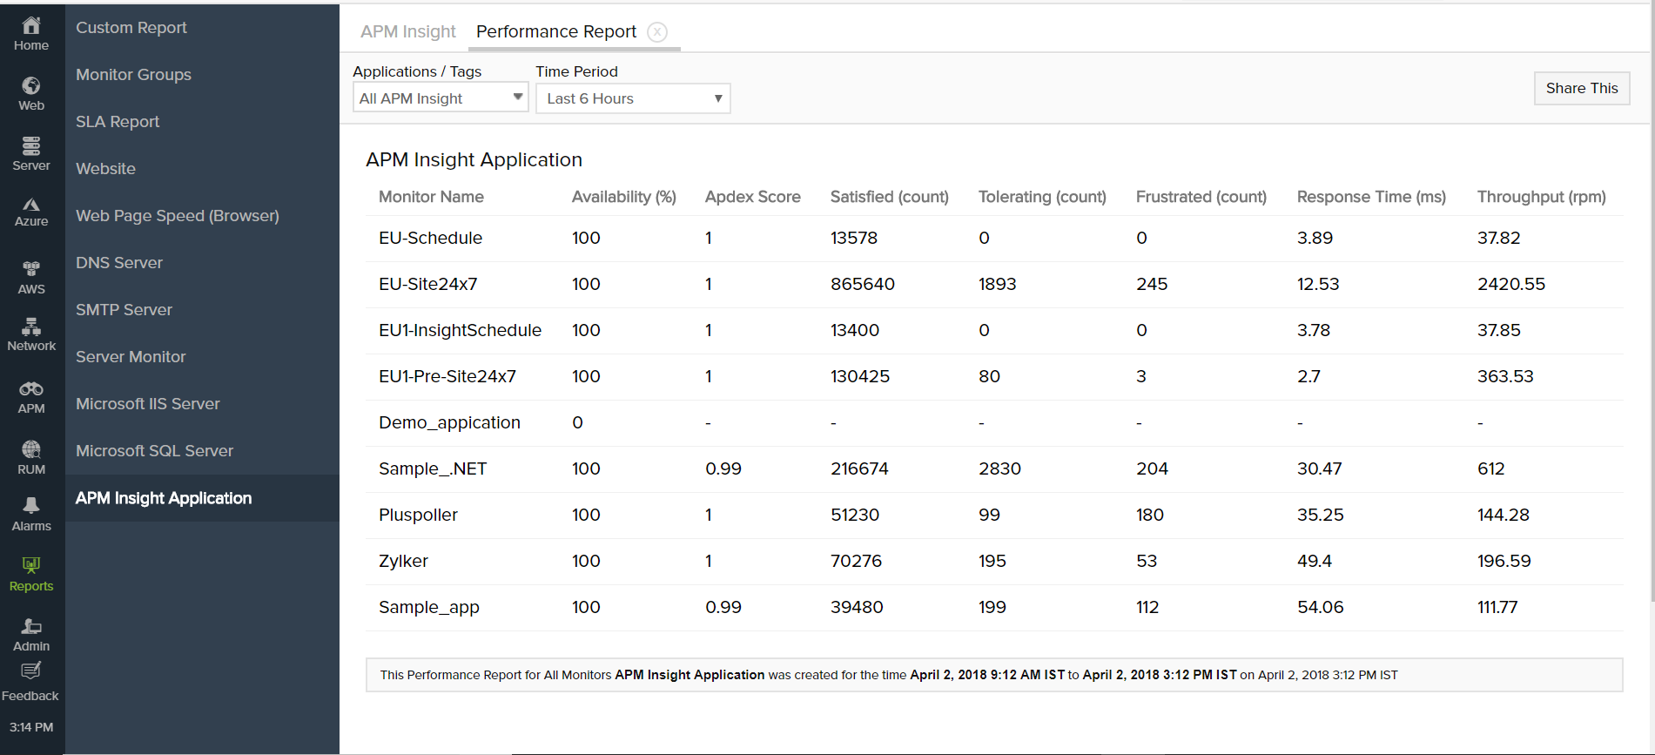Viewport: 1655px width, 755px height.
Task: Open the RUM icon in sidebar
Action: 31,449
